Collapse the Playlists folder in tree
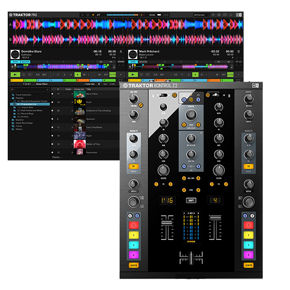This screenshot has height=290, width=290. (13, 98)
